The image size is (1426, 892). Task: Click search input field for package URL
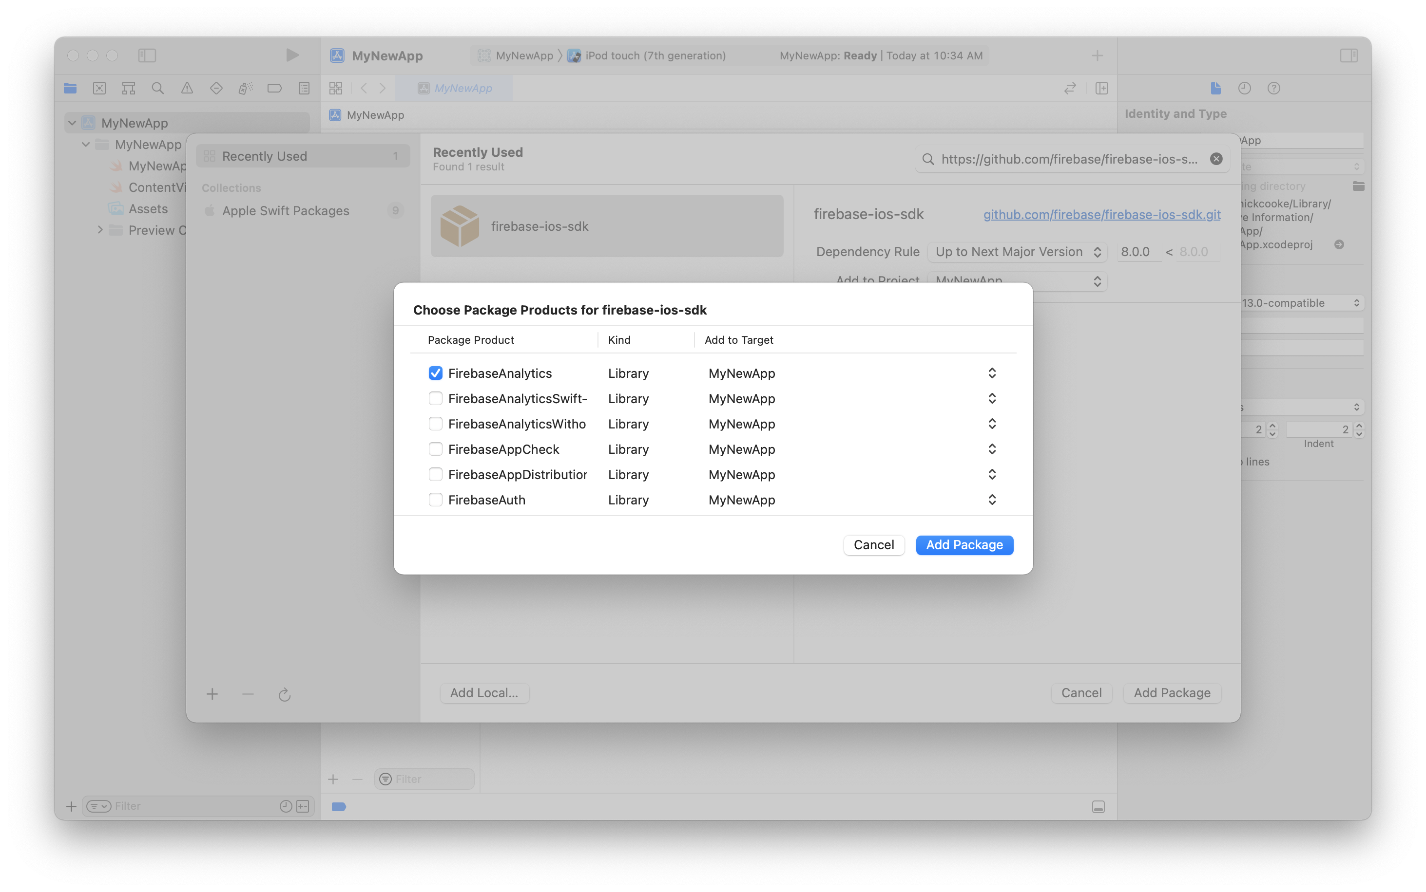click(1069, 159)
